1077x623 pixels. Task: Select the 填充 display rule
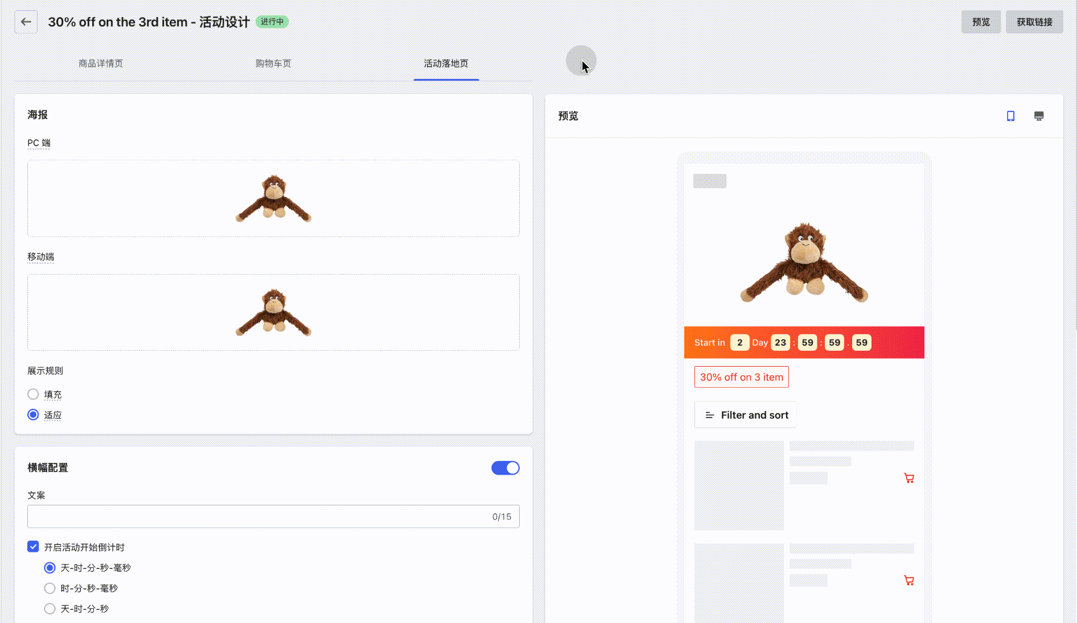point(33,394)
